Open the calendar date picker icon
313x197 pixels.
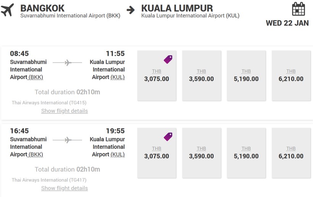coord(298,9)
